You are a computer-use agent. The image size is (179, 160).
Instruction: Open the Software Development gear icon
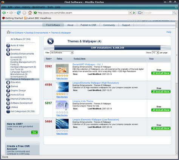point(8,103)
